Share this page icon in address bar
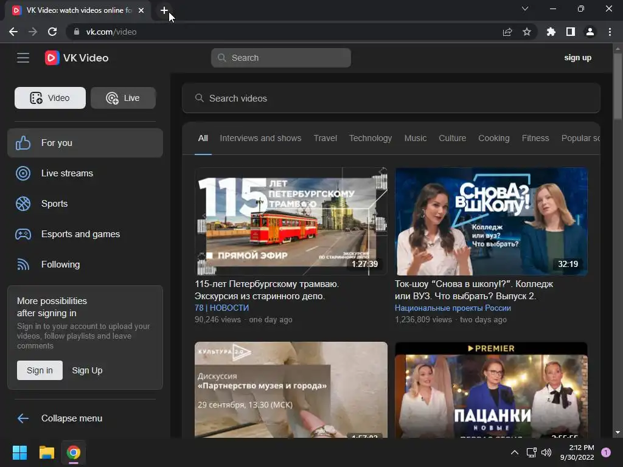 tap(507, 32)
